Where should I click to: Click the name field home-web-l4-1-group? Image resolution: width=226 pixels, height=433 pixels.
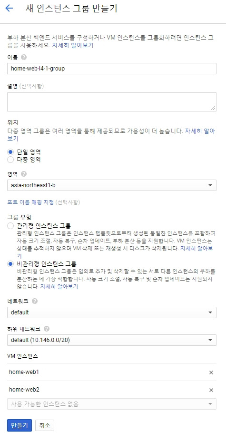click(112, 69)
